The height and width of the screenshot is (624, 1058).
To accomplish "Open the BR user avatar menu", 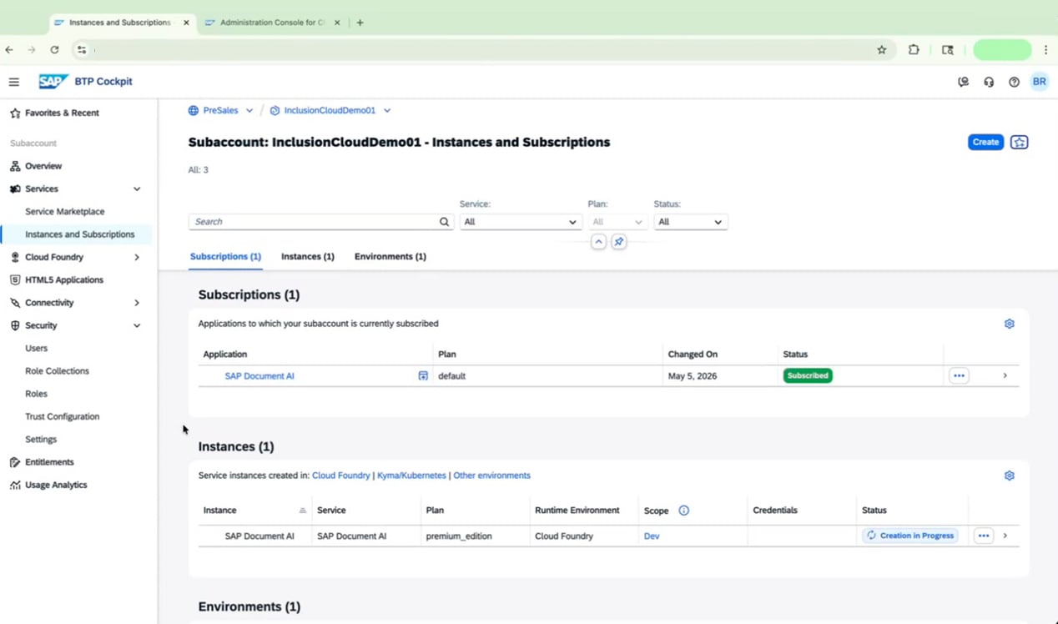I will (1040, 82).
